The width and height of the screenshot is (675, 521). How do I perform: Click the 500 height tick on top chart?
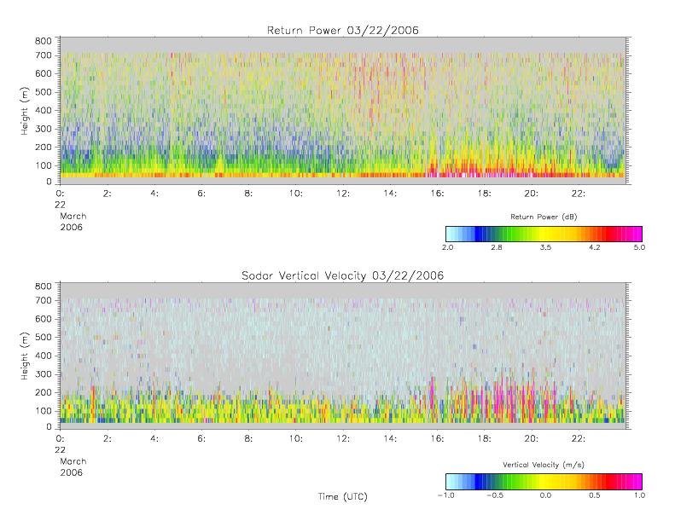click(x=43, y=92)
